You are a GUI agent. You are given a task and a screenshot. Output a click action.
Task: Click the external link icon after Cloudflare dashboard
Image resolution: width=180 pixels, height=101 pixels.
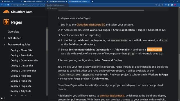click(103, 25)
